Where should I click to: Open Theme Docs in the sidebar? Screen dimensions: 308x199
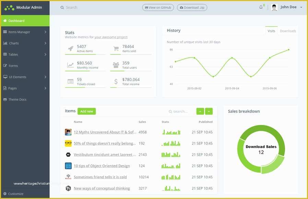(x=25, y=99)
